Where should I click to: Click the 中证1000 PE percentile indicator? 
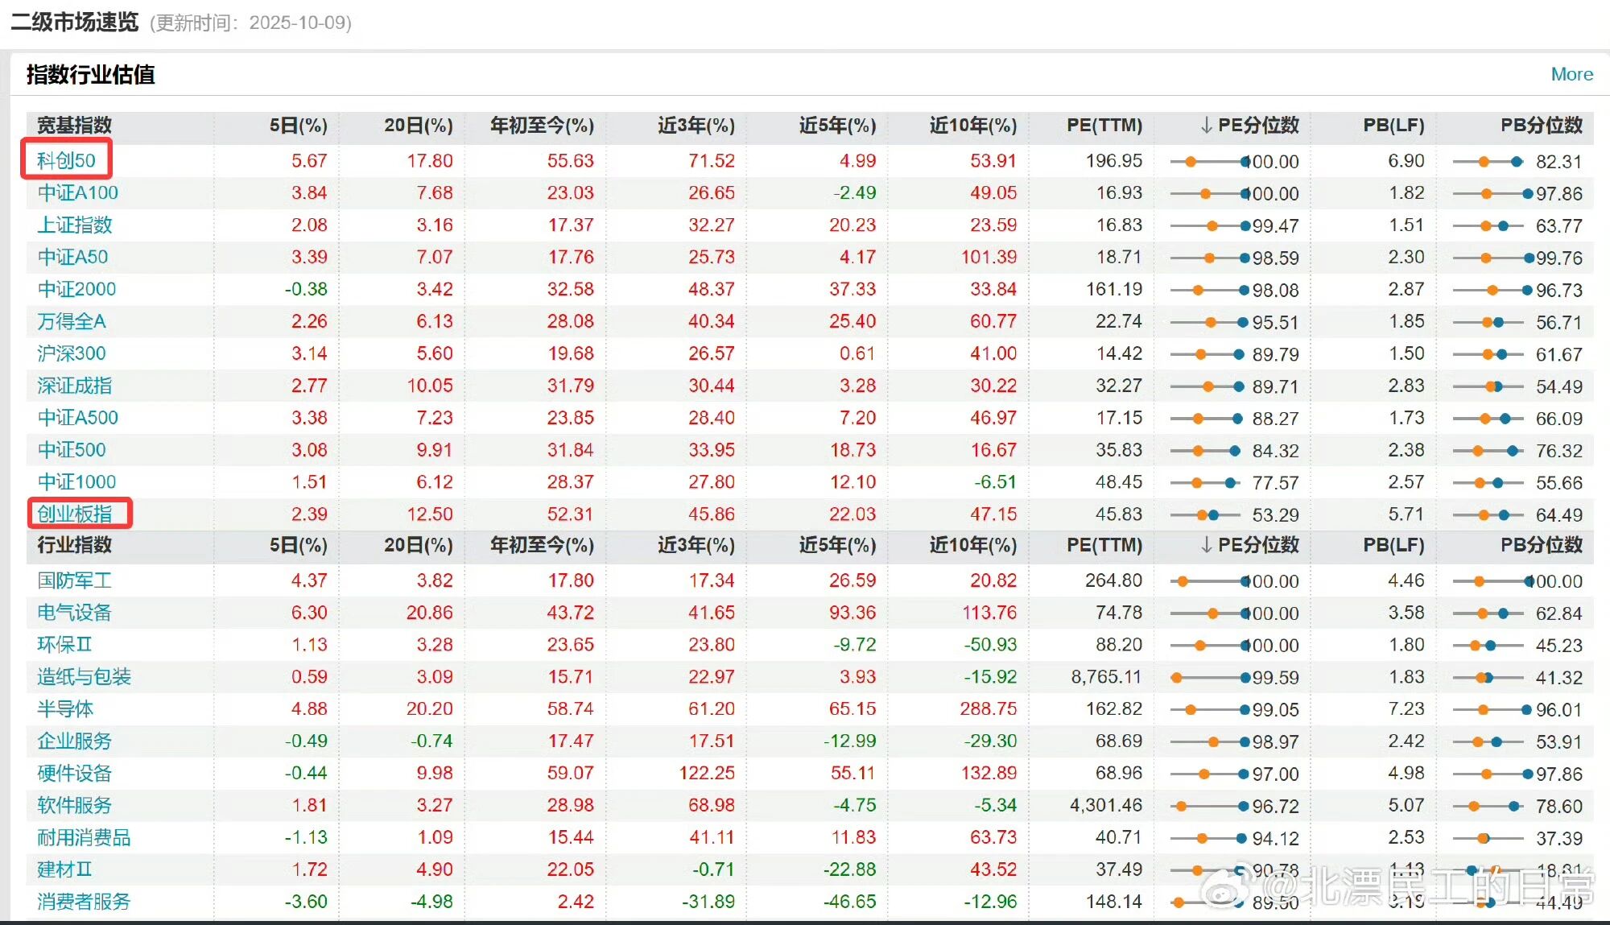(1229, 482)
